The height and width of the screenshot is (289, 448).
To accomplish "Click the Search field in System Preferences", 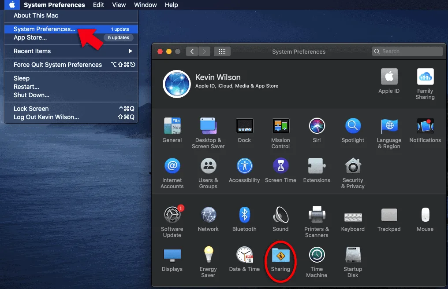I will (407, 51).
